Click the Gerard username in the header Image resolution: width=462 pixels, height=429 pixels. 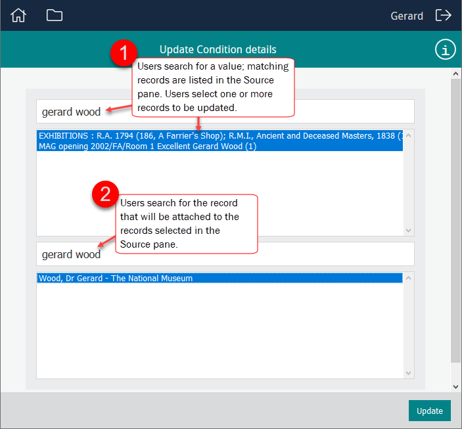coord(407,16)
